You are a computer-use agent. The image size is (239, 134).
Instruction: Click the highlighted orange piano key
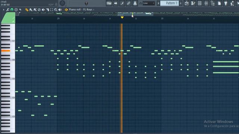coord(6,51)
